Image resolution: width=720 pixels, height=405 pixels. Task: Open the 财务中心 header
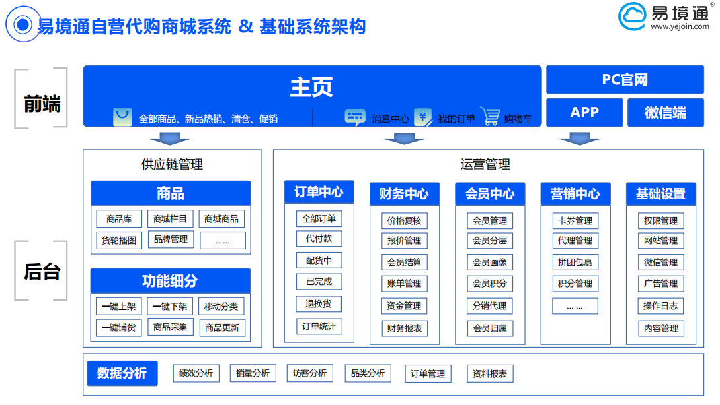[405, 194]
